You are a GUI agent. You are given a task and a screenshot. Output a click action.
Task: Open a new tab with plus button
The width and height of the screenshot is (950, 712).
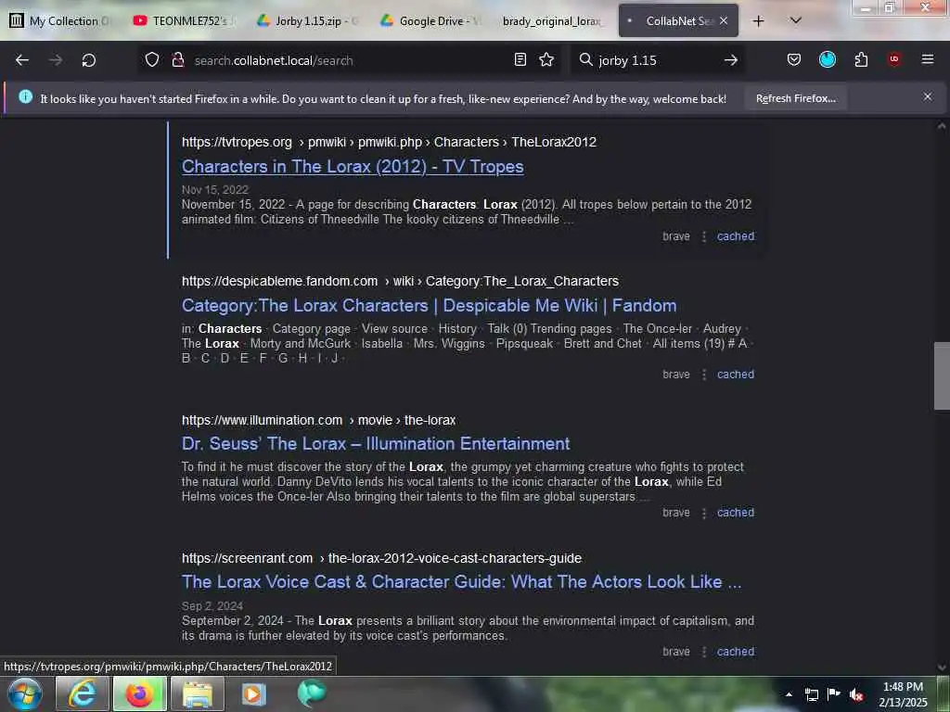759,21
